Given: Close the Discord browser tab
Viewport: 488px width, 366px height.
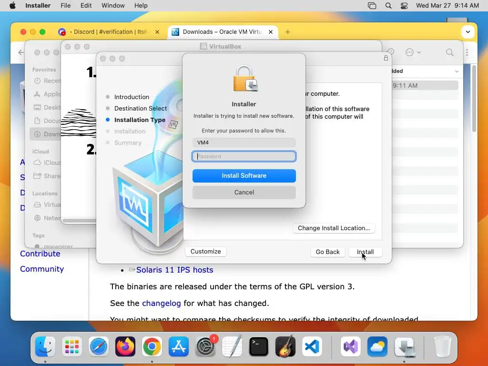Looking at the screenshot, I should coord(157,32).
